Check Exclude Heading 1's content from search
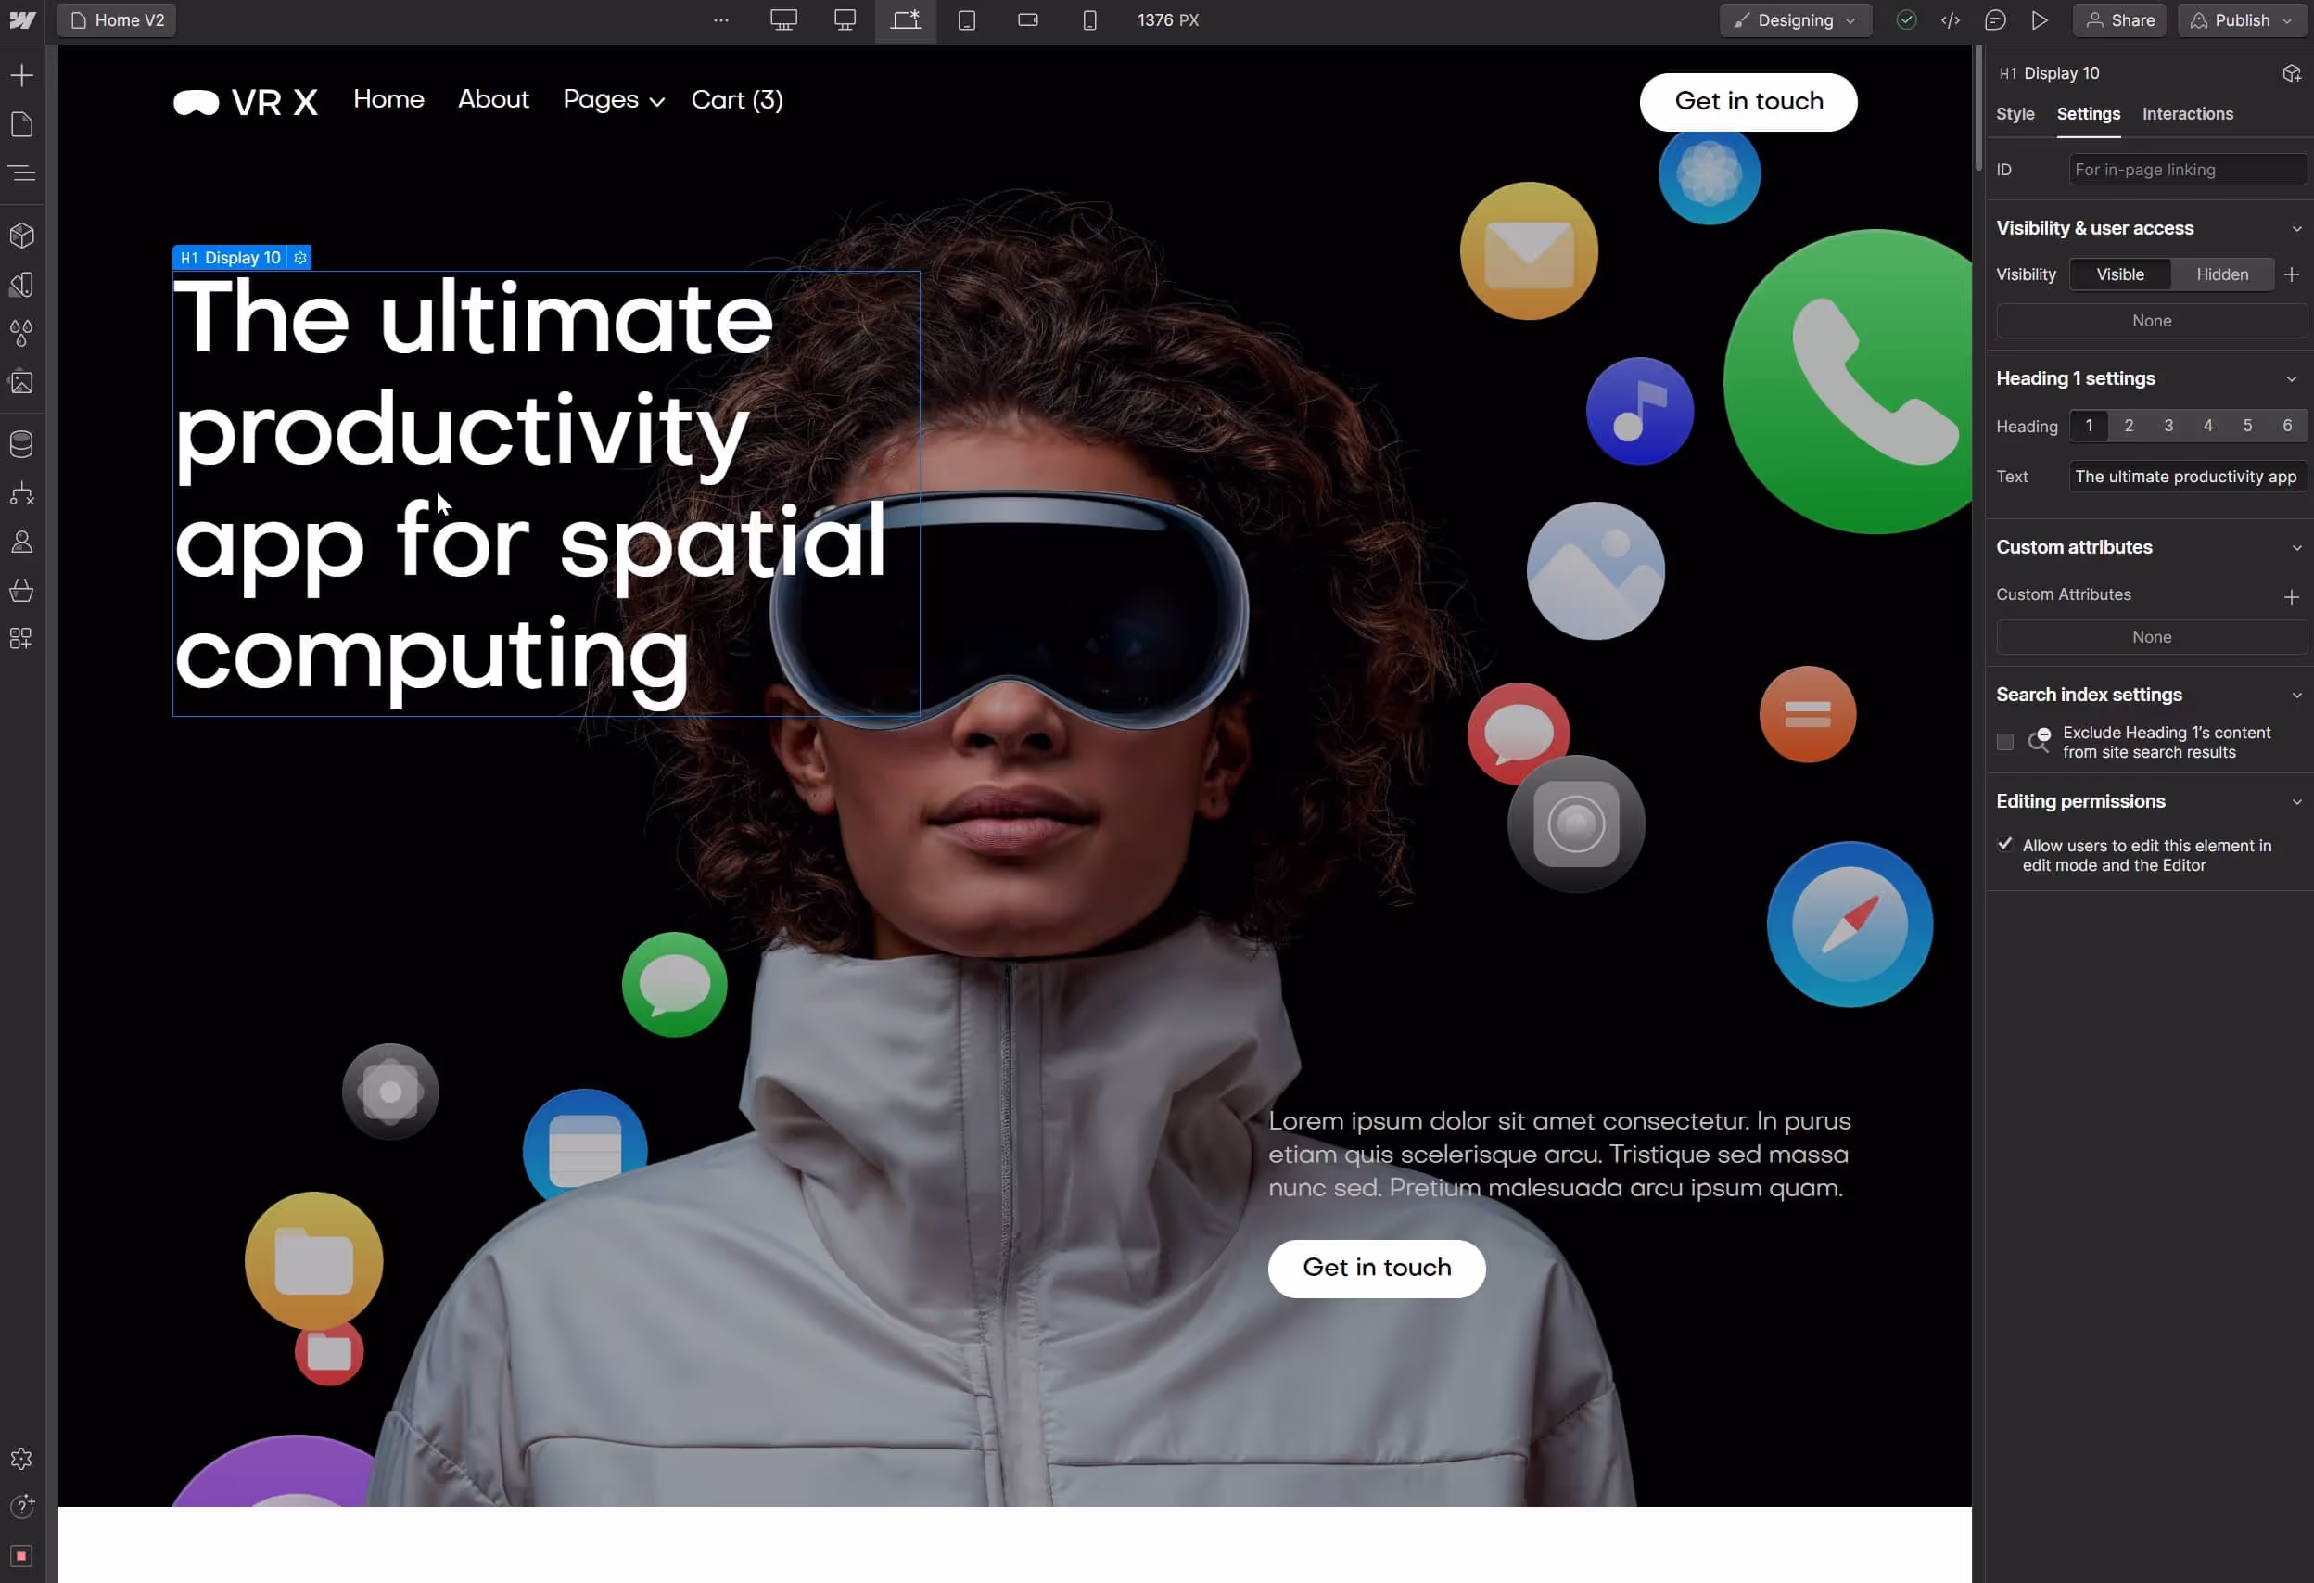 [x=2005, y=742]
